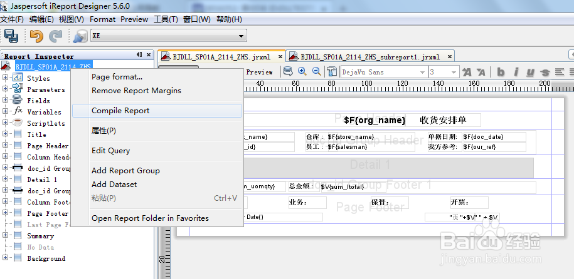Viewport: 574px width, 279px height.
Task: Click the Page Header band icon
Action: pyautogui.click(x=17, y=145)
